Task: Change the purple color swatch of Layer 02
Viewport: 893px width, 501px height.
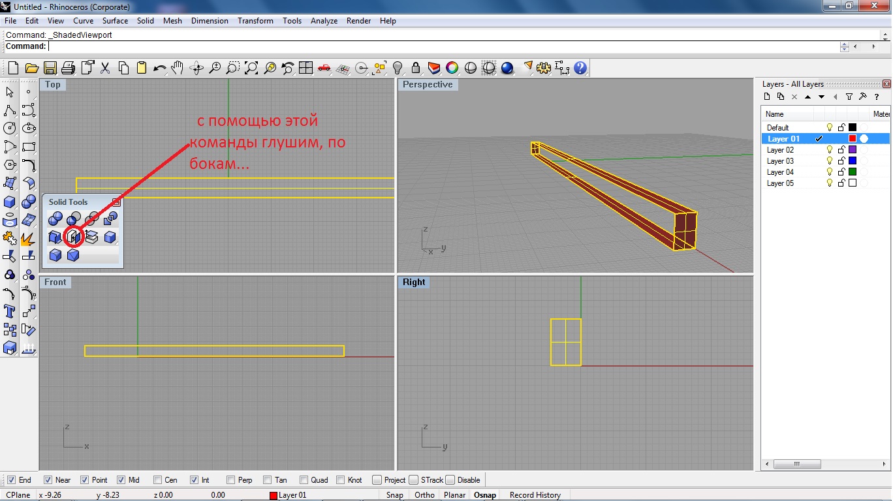Action: (853, 149)
